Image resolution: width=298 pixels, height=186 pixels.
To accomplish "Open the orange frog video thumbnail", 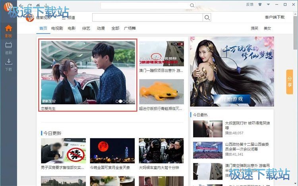I will (x=162, y=92).
